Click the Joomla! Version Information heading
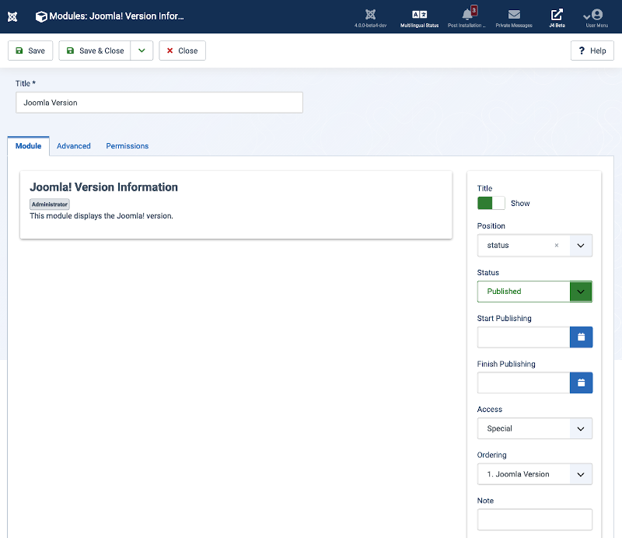This screenshot has width=622, height=538. click(x=104, y=187)
